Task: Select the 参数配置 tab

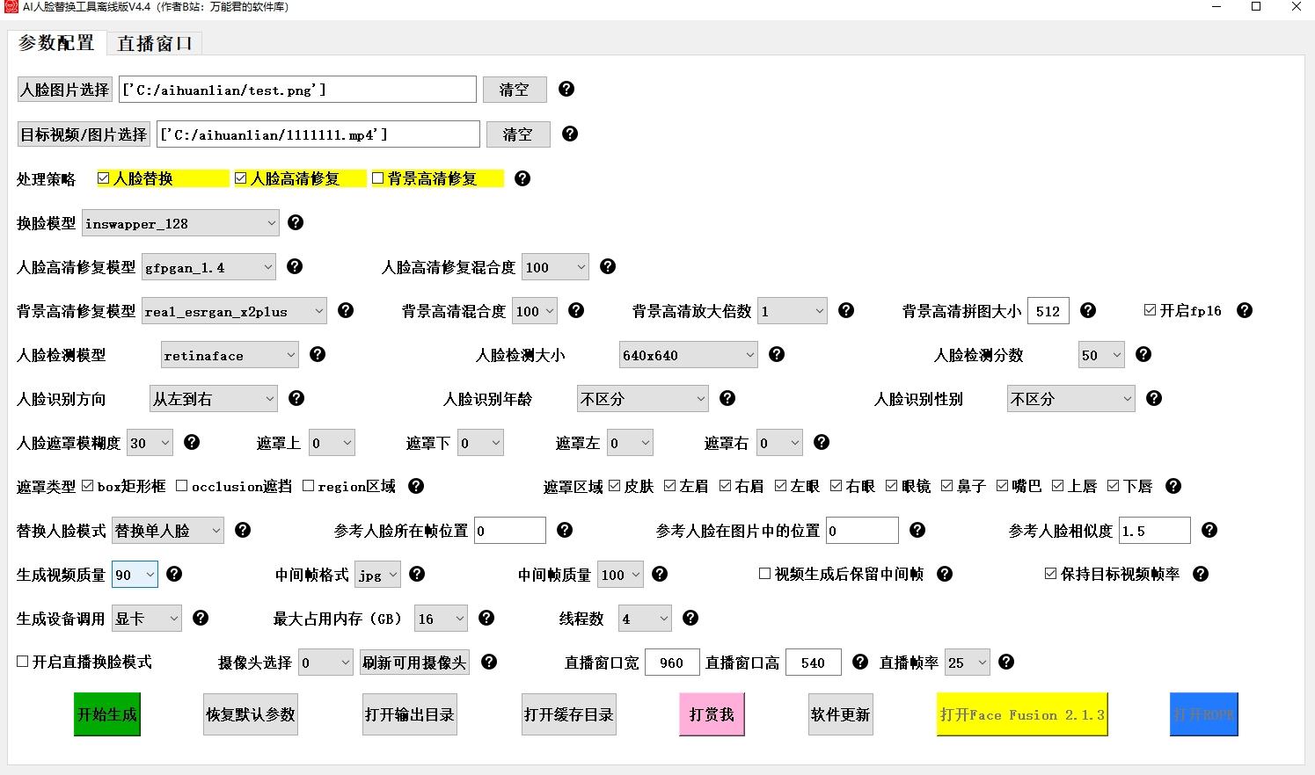Action: pos(58,42)
